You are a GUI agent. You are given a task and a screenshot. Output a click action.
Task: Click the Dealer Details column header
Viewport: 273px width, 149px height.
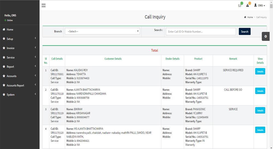pos(172,59)
